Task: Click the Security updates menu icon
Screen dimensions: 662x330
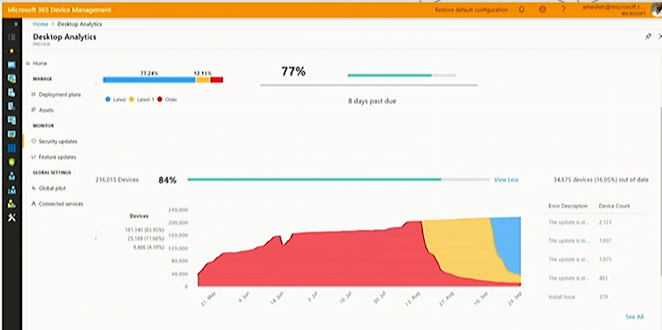Action: (34, 142)
